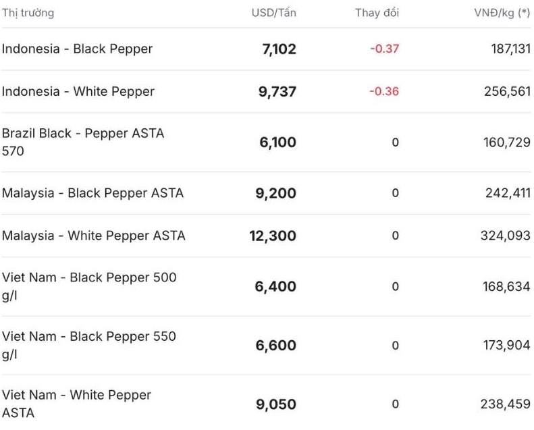
Task: Select the Indonesia - Black Pepper row label
Action: click(77, 49)
